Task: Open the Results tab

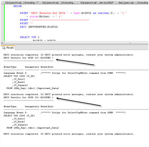Action: pos(8,48)
